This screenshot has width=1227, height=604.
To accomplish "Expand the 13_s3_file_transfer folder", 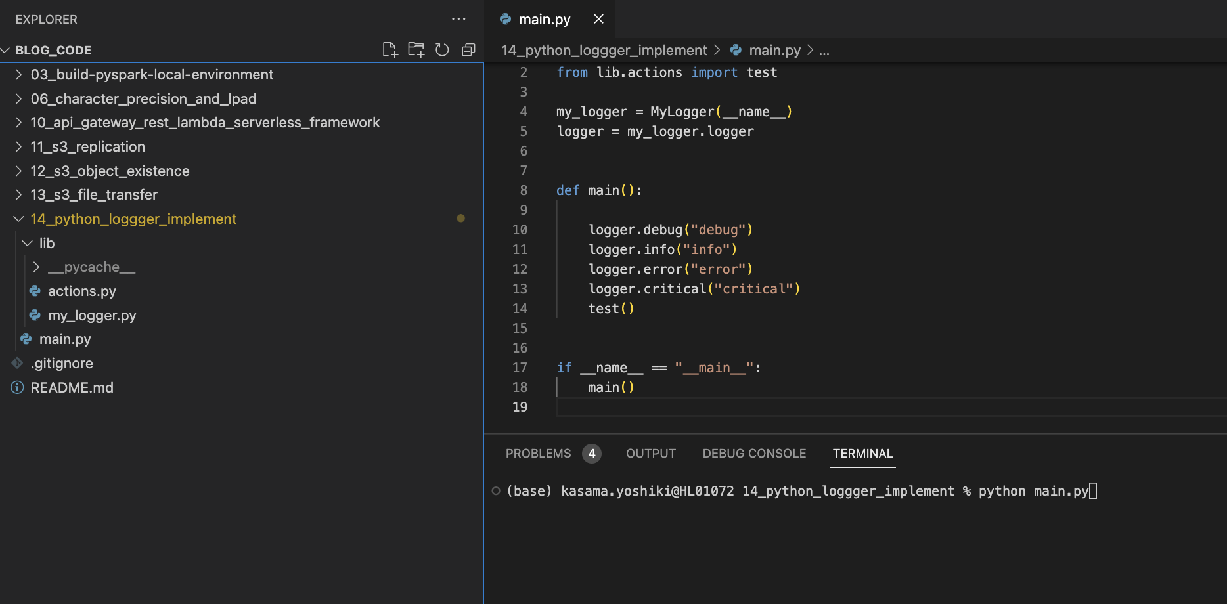I will [18, 194].
